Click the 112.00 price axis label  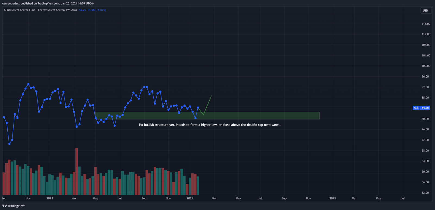426,34
